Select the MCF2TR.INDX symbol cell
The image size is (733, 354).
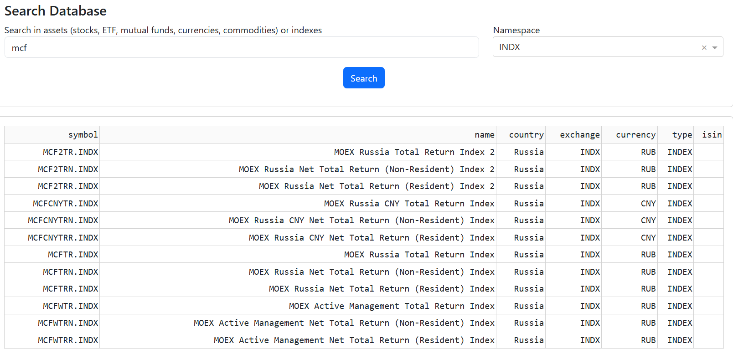(71, 152)
